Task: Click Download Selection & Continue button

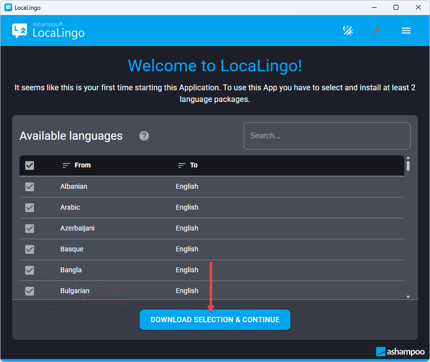Action: pyautogui.click(x=215, y=320)
